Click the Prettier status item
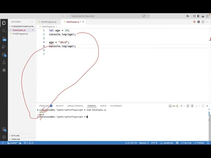The image size is (211, 158). [x=199, y=143]
